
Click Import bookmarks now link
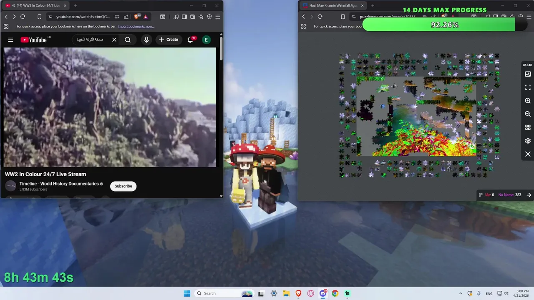(x=136, y=26)
